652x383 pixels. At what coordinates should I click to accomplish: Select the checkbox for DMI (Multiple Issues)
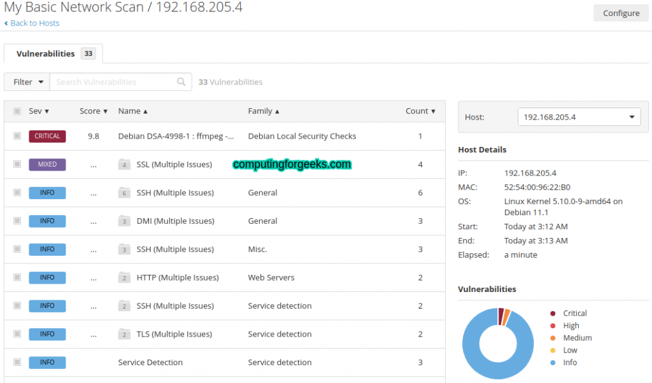click(17, 221)
